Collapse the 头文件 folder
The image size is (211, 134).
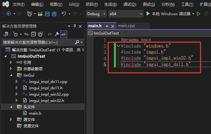pyautogui.click(x=11, y=107)
